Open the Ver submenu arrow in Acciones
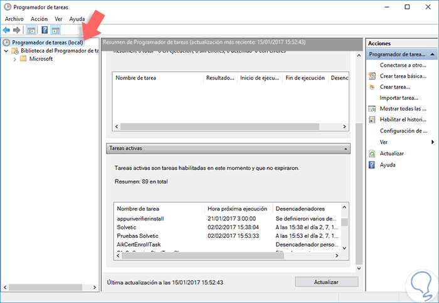The height and width of the screenshot is (303, 439). [x=433, y=142]
